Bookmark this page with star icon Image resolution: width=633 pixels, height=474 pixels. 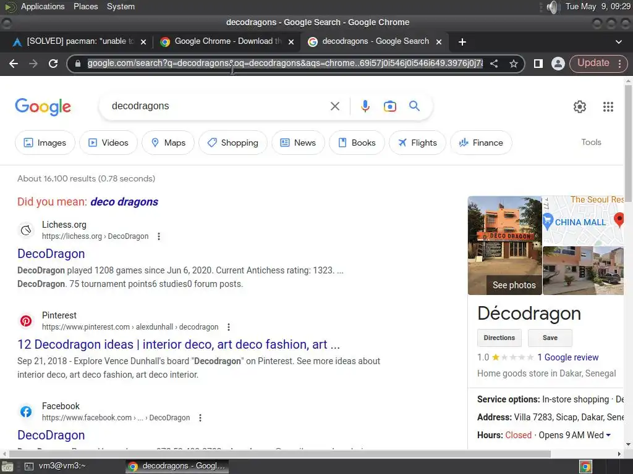pyautogui.click(x=514, y=64)
